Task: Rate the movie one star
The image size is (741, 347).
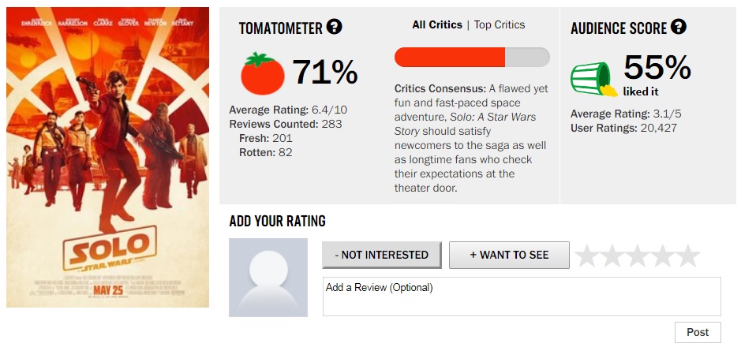Action: click(588, 256)
